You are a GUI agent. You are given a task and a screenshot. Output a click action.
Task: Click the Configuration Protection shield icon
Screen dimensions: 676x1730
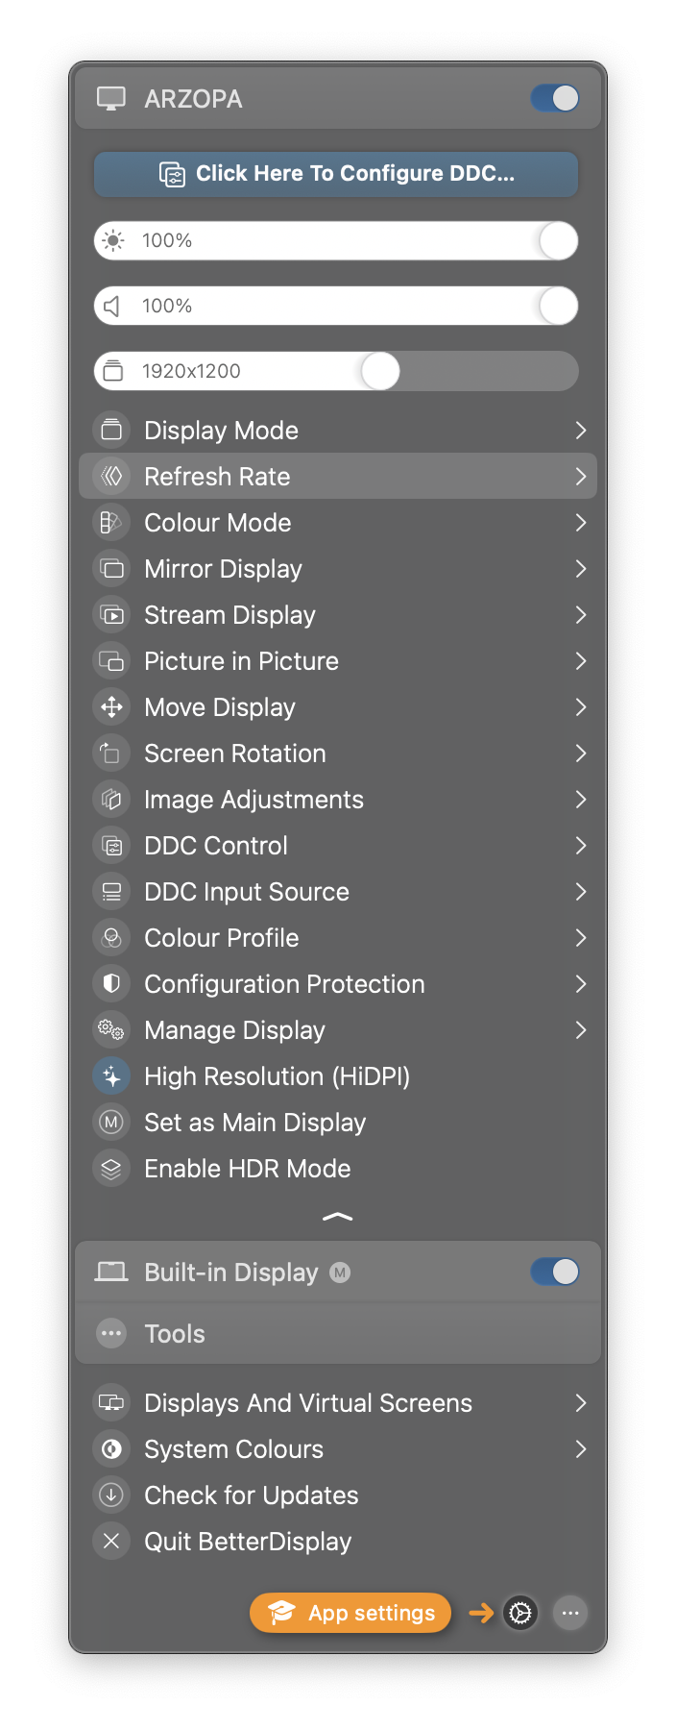point(111,984)
